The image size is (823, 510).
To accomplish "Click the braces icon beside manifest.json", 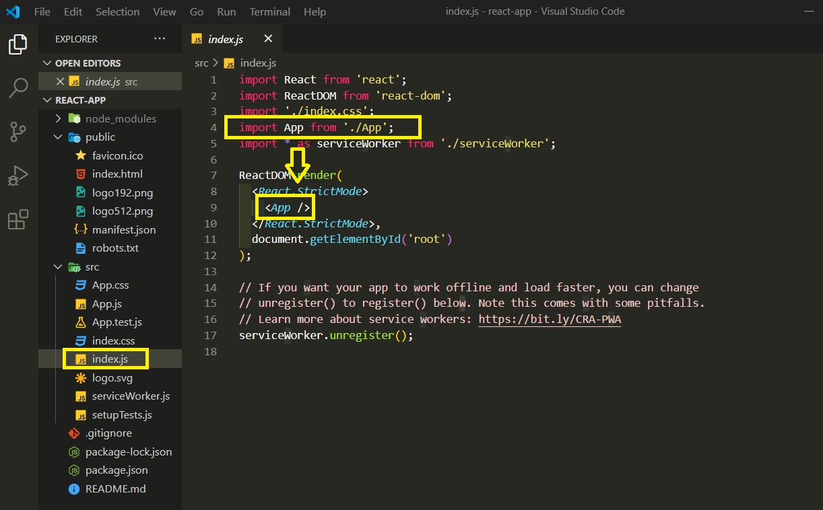I will (80, 229).
